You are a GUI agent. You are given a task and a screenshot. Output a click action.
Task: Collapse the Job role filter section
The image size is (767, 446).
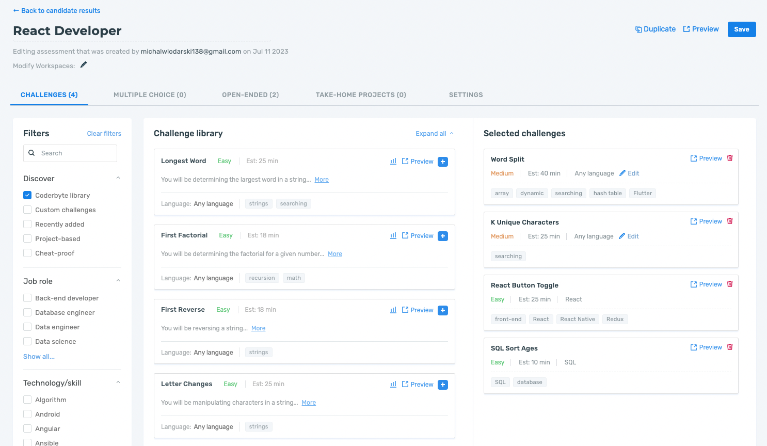point(118,281)
